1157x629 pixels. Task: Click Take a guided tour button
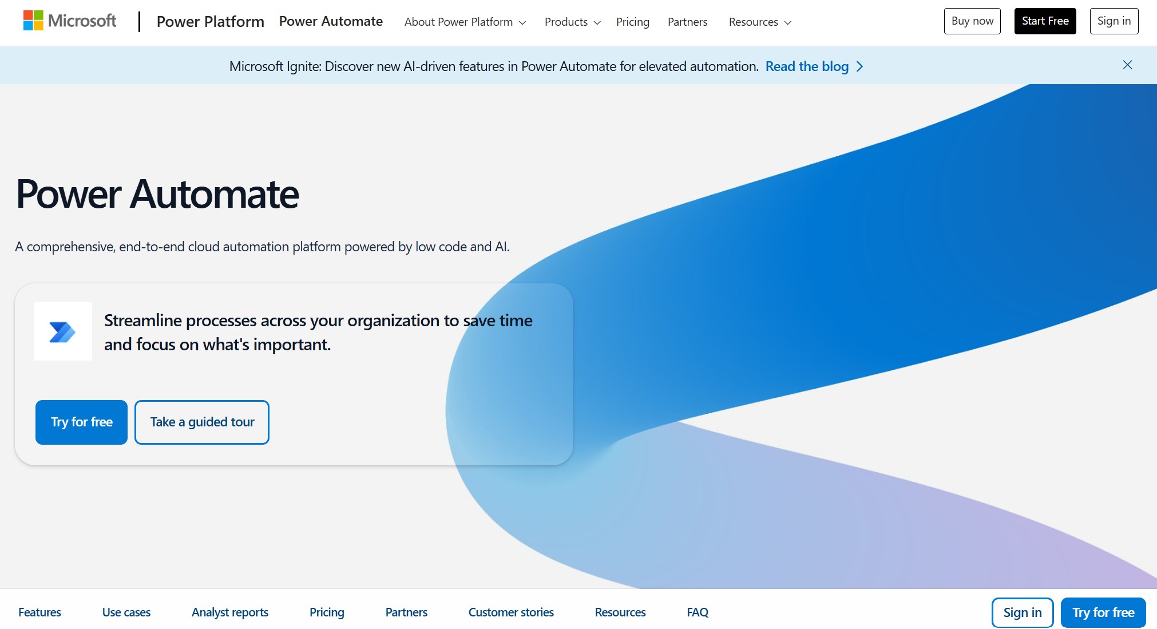pos(201,422)
